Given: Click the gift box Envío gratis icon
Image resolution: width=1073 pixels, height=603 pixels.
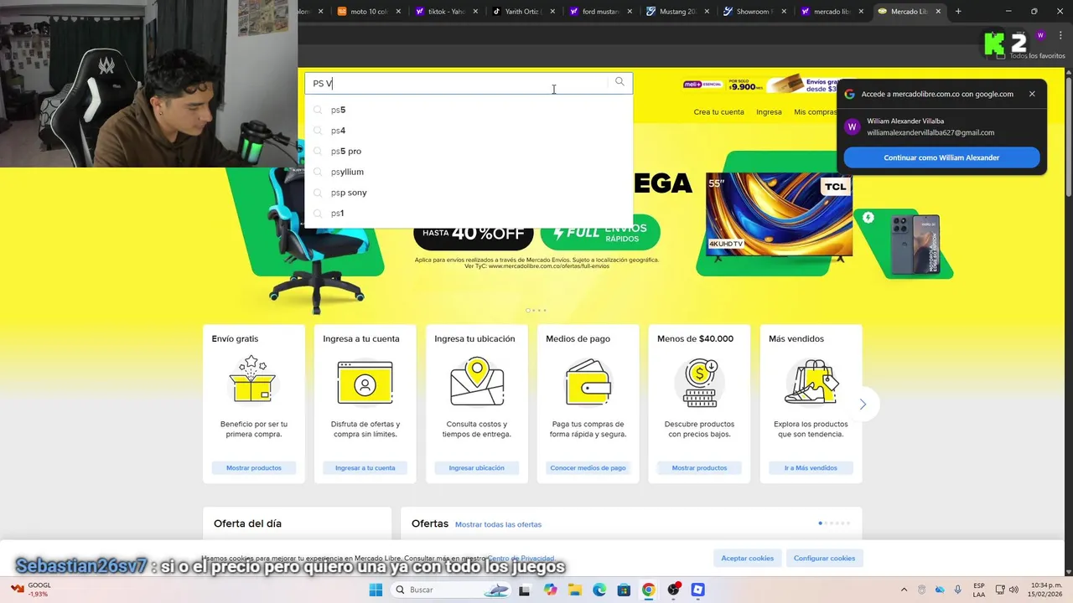Looking at the screenshot, I should pyautogui.click(x=253, y=379).
